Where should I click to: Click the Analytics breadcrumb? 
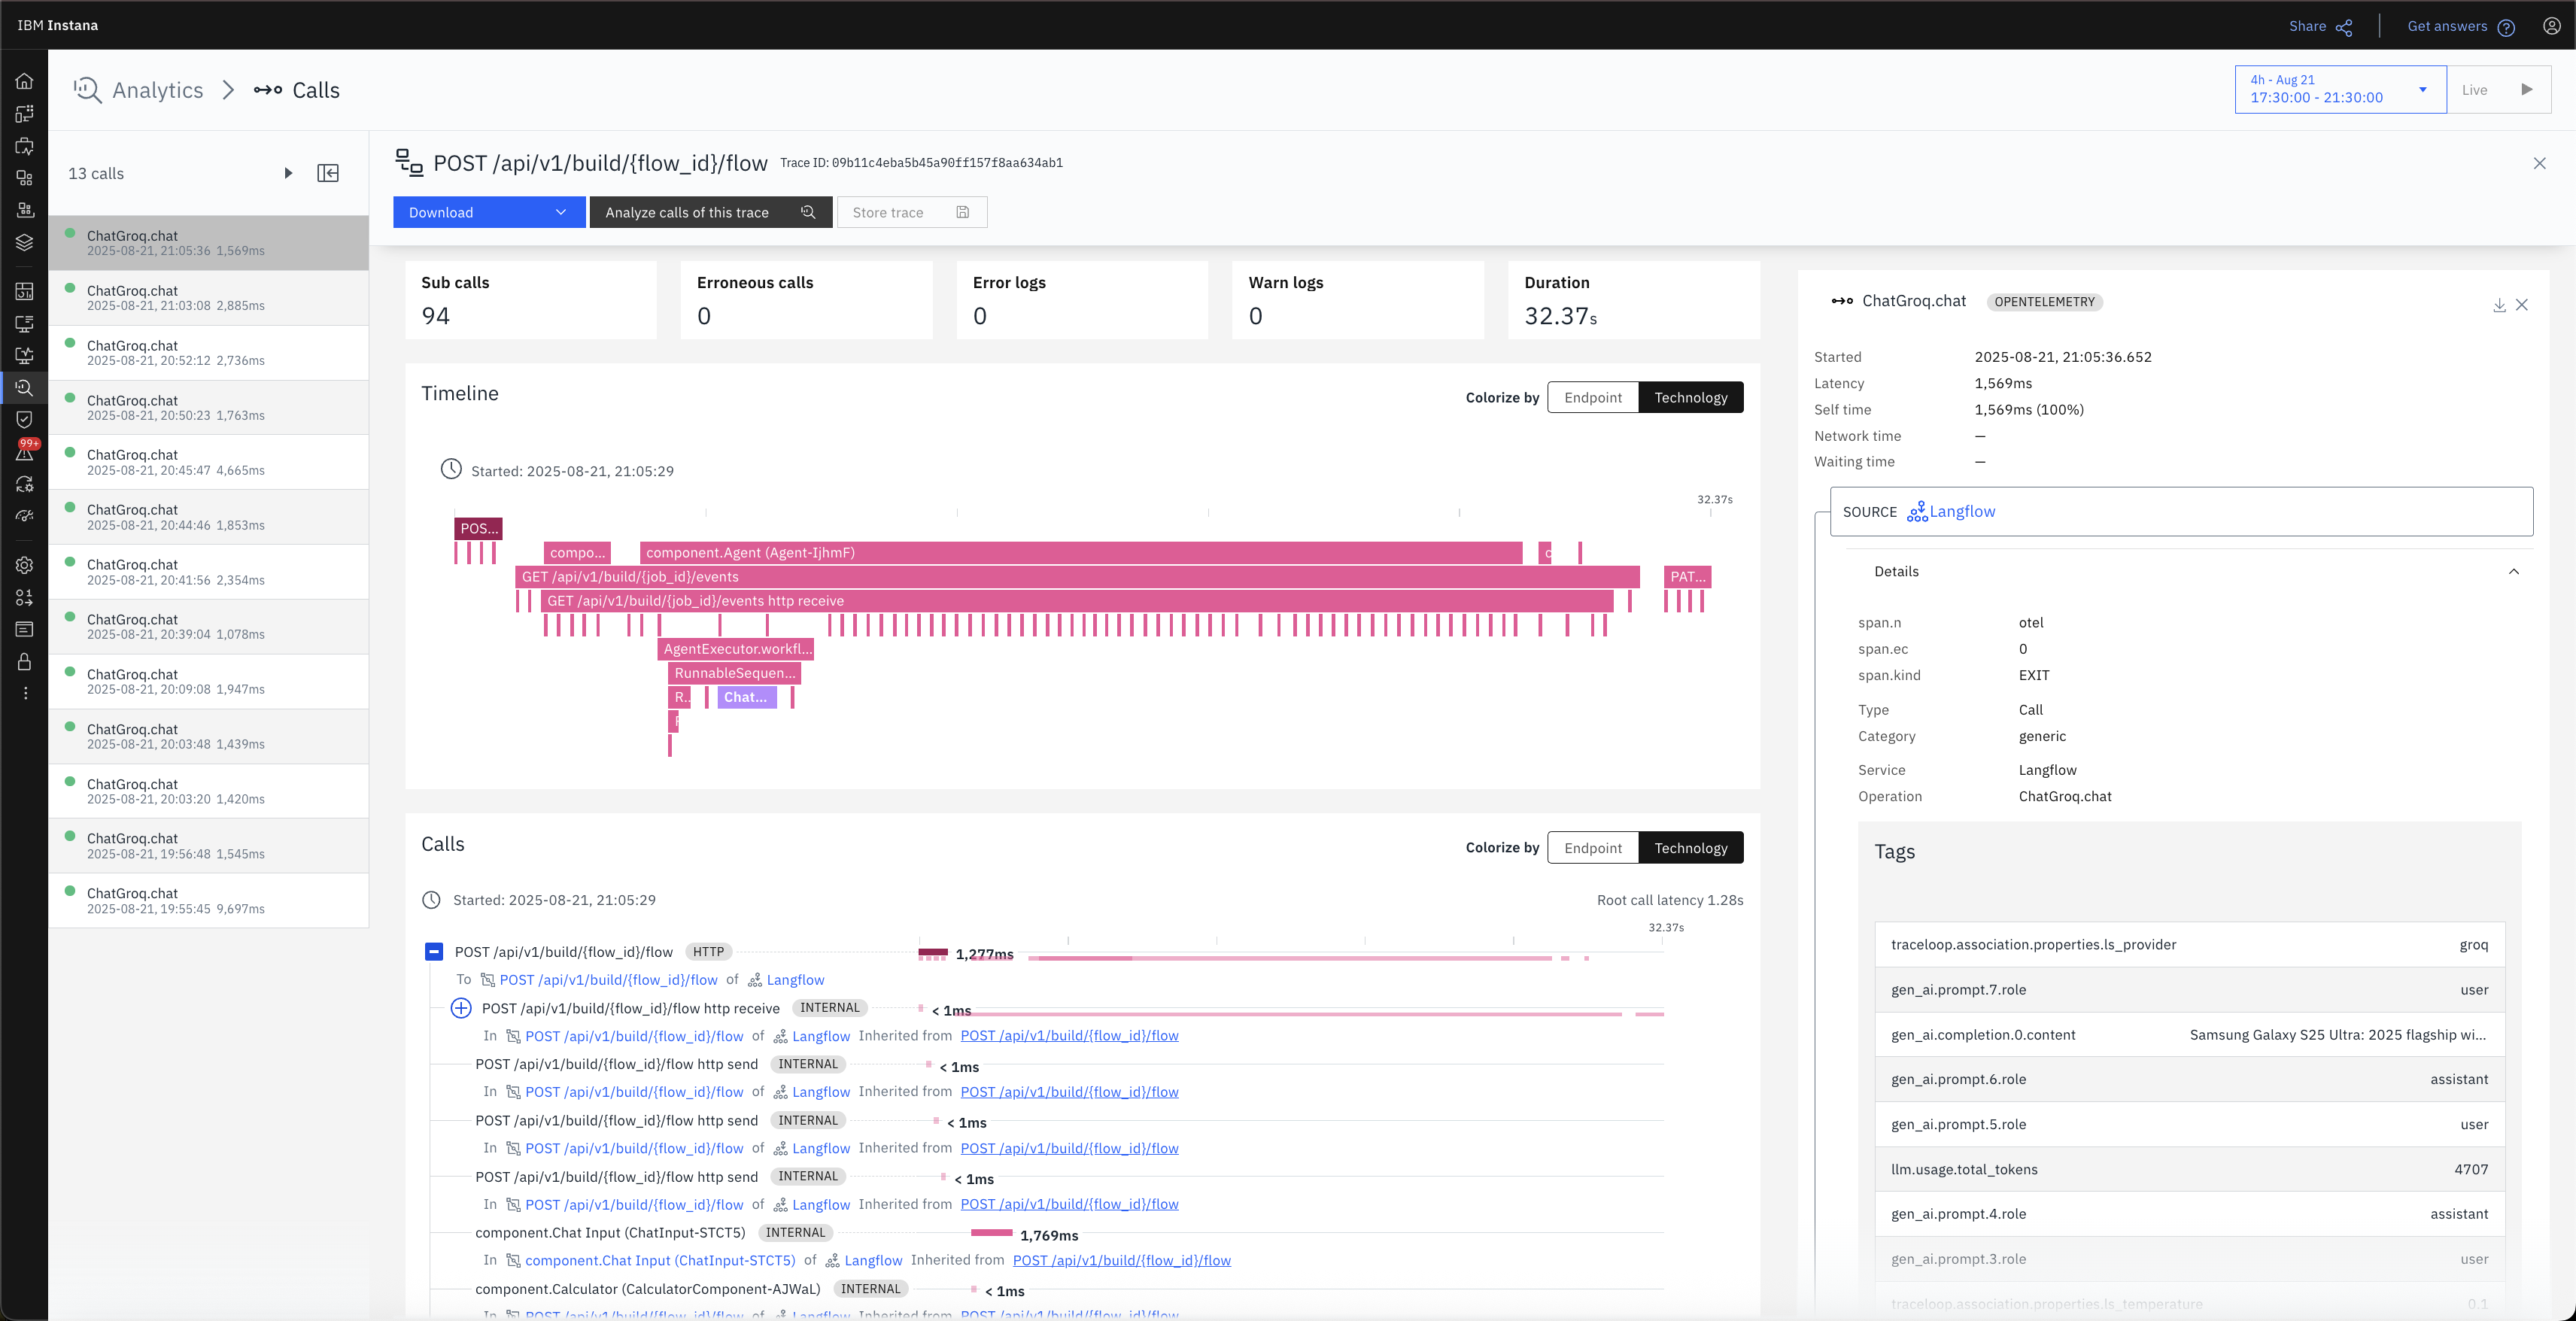point(157,90)
